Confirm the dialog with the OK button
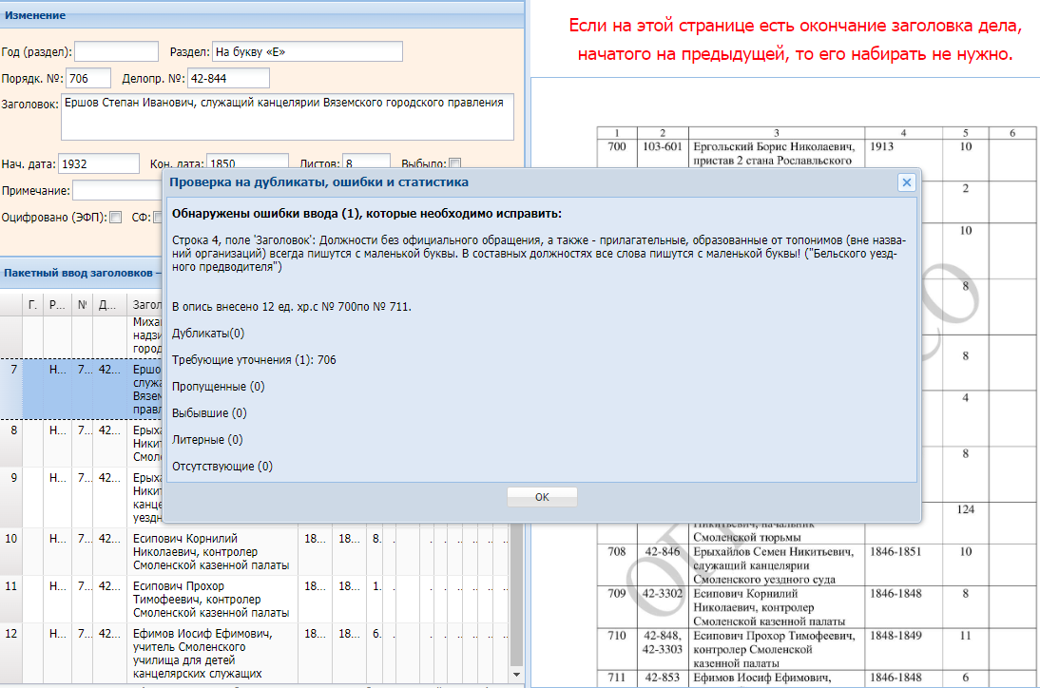This screenshot has height=688, width=1040. [542, 497]
